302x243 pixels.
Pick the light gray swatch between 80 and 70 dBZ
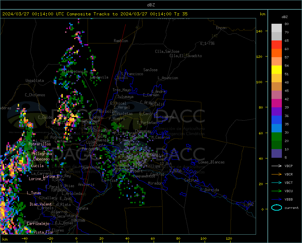pos(276,28)
